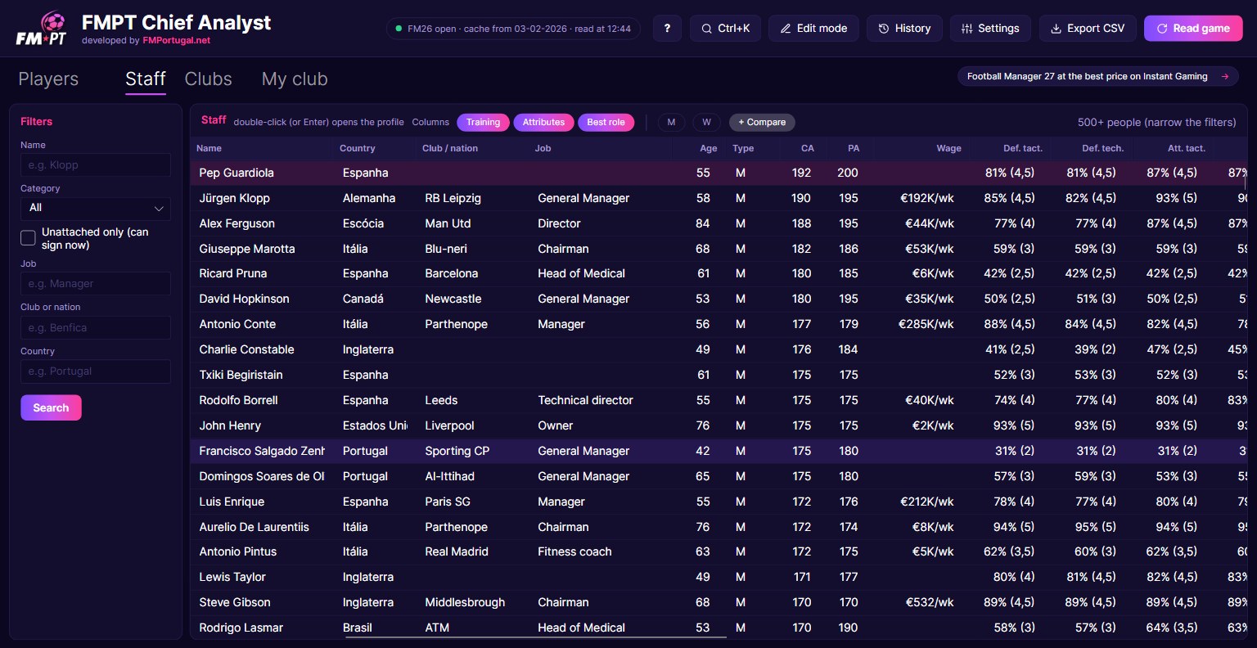Visit the FMPortugal.net link

click(177, 40)
